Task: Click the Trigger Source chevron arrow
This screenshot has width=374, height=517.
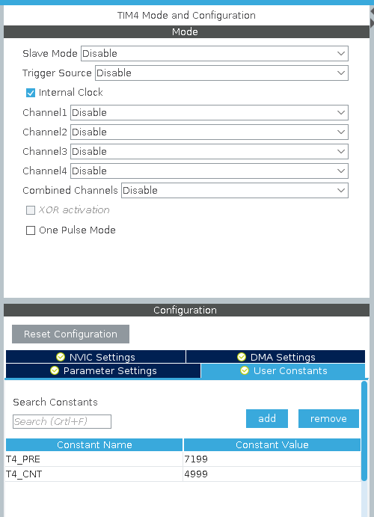Action: (x=341, y=73)
